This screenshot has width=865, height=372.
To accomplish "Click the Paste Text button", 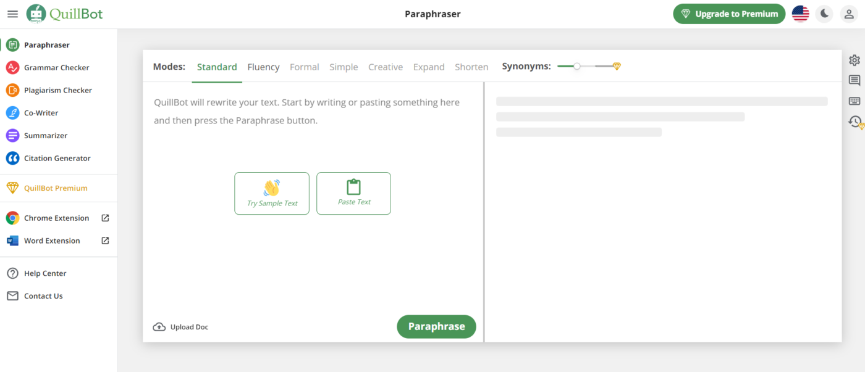I will click(354, 193).
